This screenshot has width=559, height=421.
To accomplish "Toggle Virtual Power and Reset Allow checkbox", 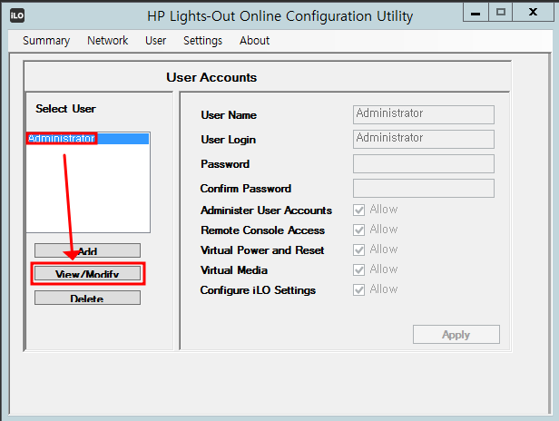I will [x=359, y=250].
